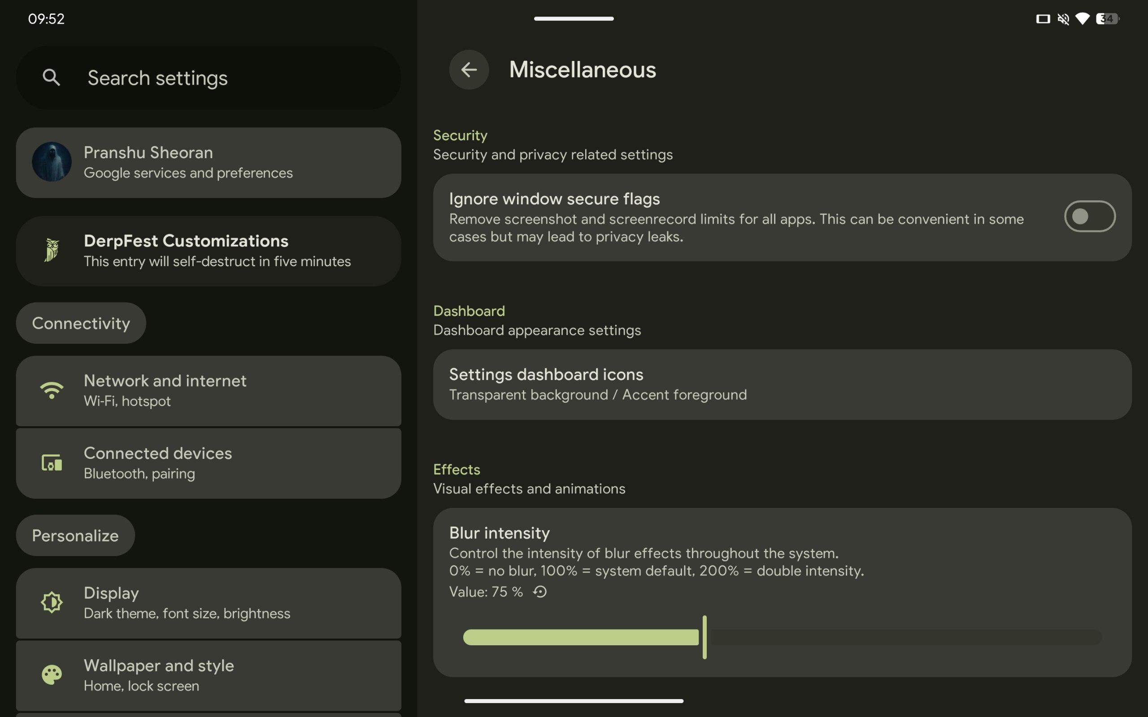
Task: Tap the Connected devices icon
Action: [51, 463]
